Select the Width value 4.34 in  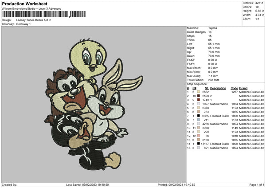[260, 15]
